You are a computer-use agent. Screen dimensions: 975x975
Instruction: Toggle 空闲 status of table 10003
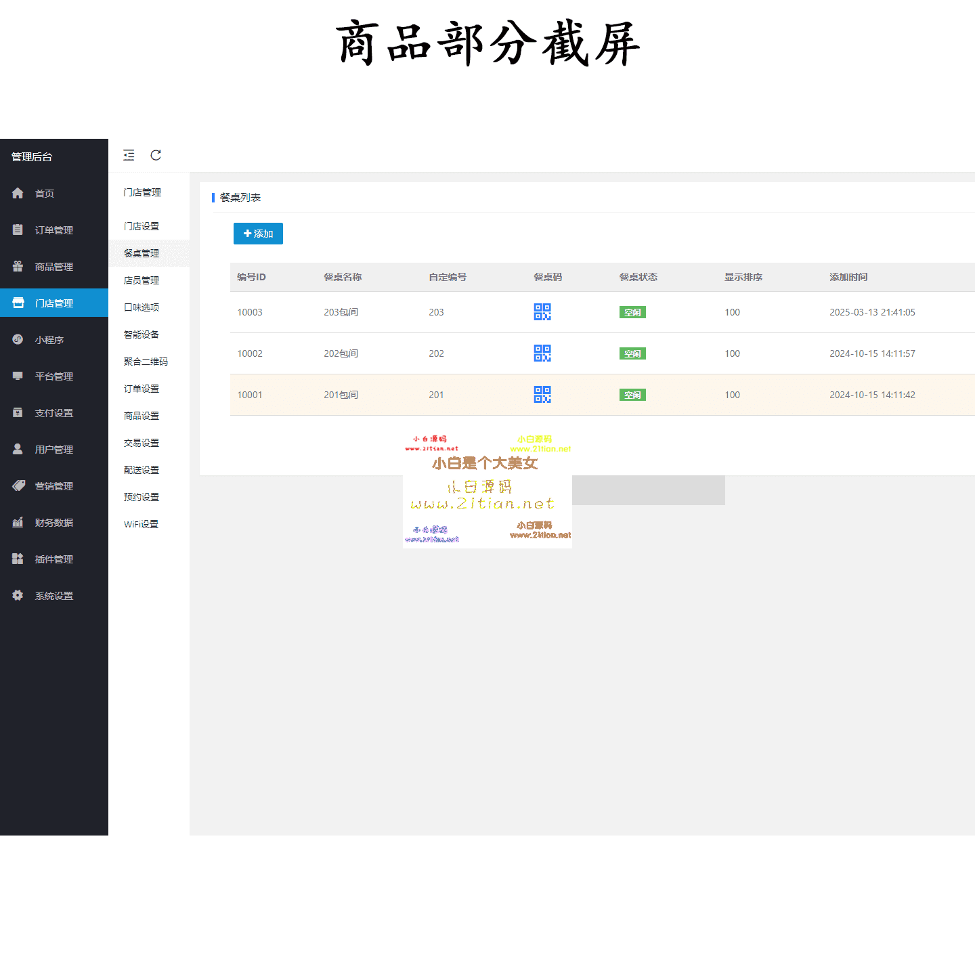click(632, 312)
